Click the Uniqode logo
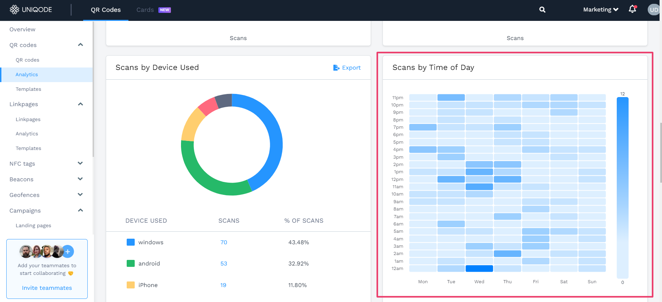 (x=31, y=9)
